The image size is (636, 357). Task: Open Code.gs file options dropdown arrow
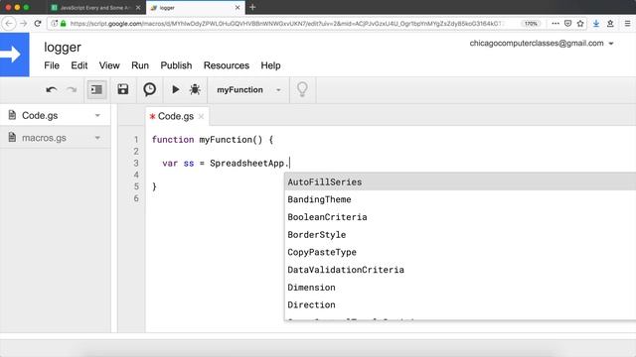97,115
